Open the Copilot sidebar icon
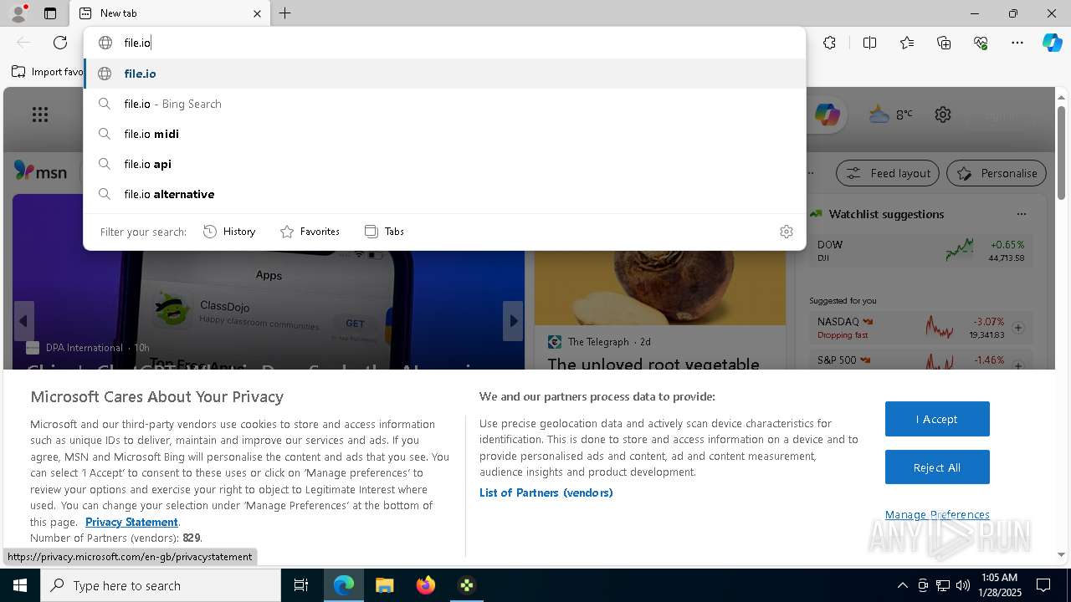The image size is (1071, 602). [1052, 43]
